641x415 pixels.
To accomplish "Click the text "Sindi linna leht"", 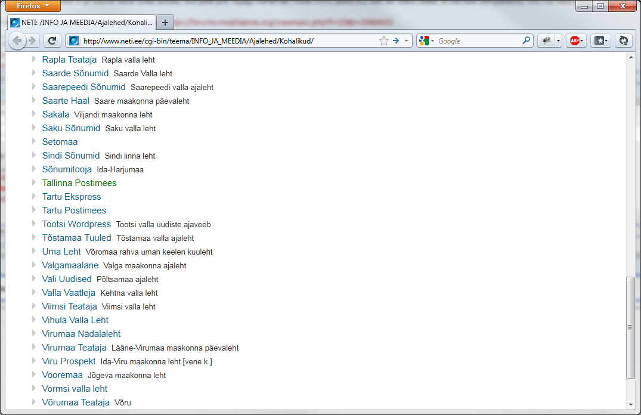I will [130, 156].
